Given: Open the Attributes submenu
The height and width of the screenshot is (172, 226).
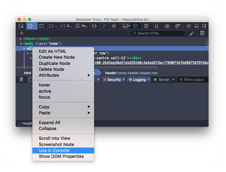Looking at the screenshot, I should 63,75.
